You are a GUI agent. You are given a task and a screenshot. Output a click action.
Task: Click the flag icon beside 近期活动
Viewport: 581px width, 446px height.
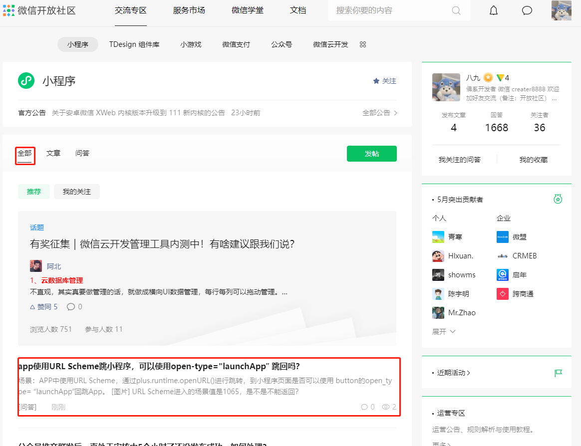tap(558, 373)
